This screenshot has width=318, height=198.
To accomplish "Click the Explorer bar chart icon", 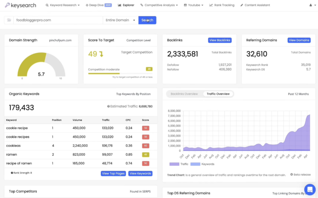I will [119, 5].
